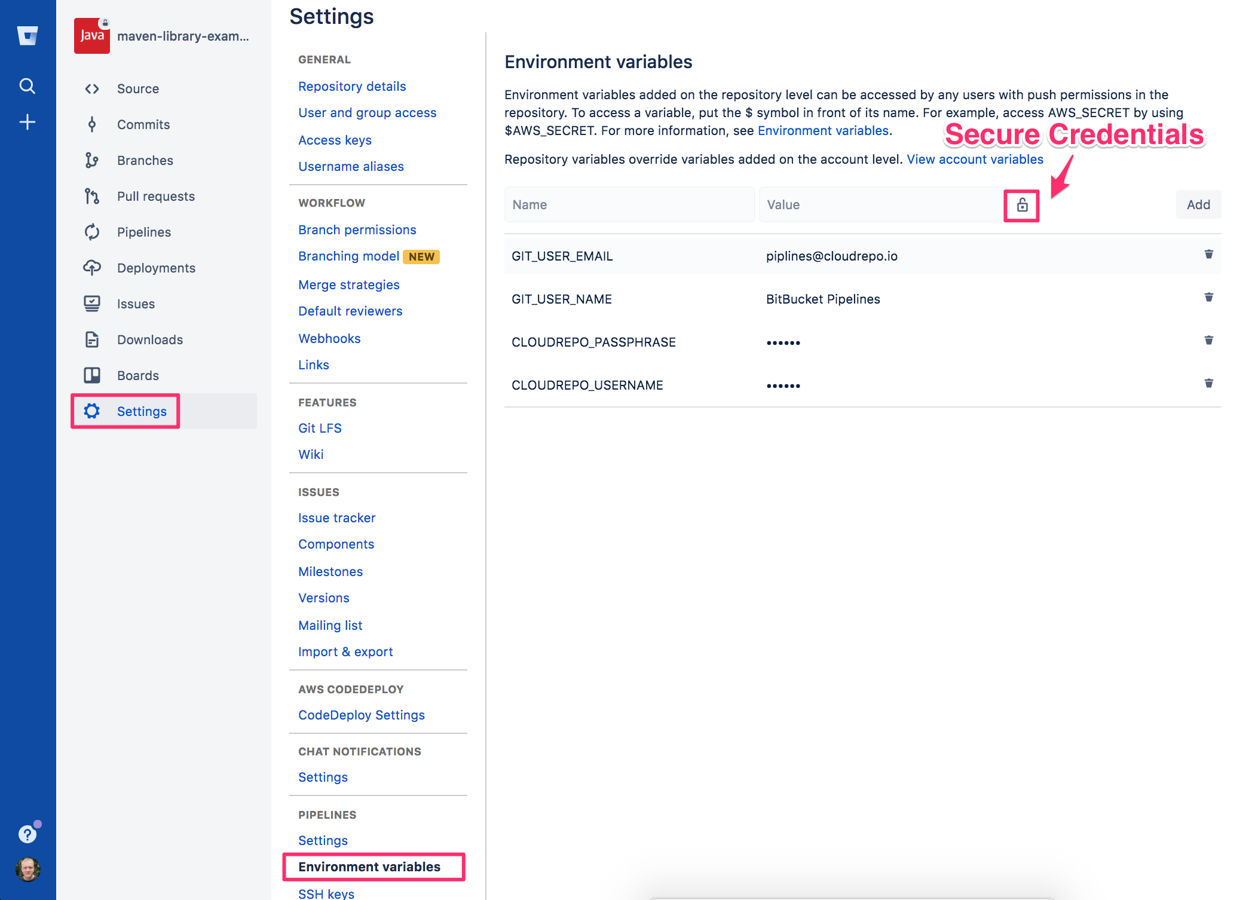Click the Branches icon in sidebar
The height and width of the screenshot is (900, 1255).
coord(93,160)
